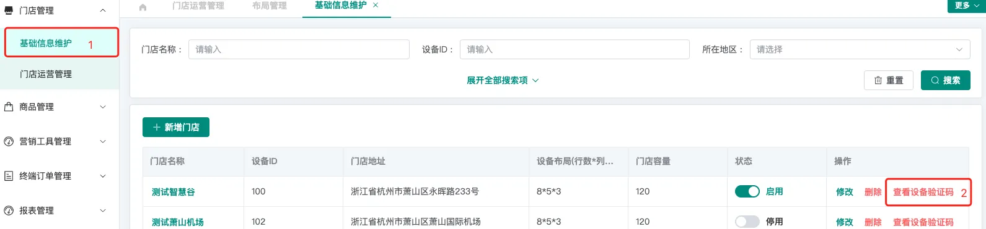Select 基础信息维护 in sidebar
Viewport: 986px width, 229px height.
pyautogui.click(x=46, y=43)
